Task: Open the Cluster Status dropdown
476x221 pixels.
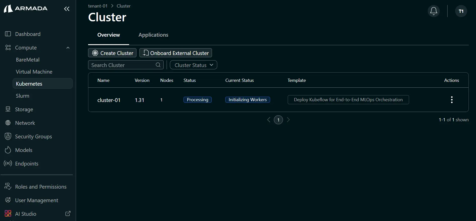Action: tap(194, 65)
